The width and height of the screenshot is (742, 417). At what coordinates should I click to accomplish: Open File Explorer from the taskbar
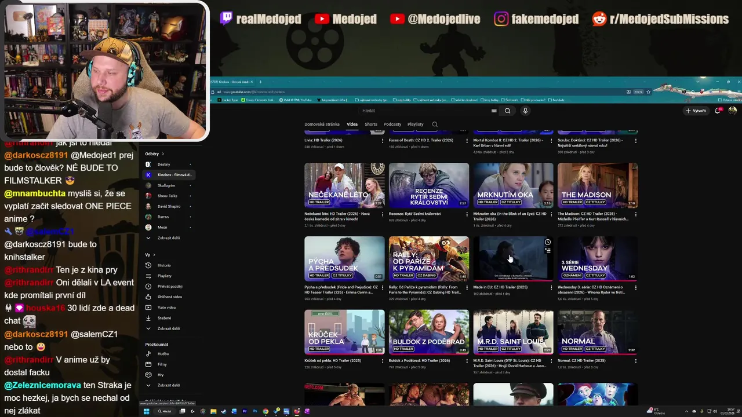click(x=213, y=411)
